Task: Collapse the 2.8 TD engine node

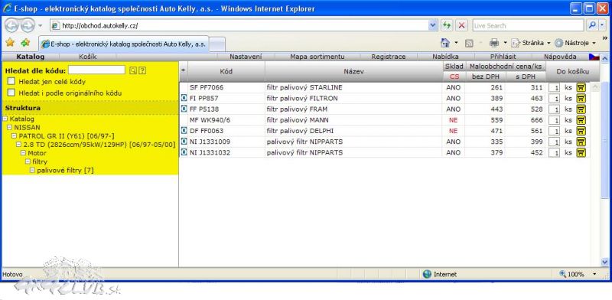Action: (x=18, y=145)
